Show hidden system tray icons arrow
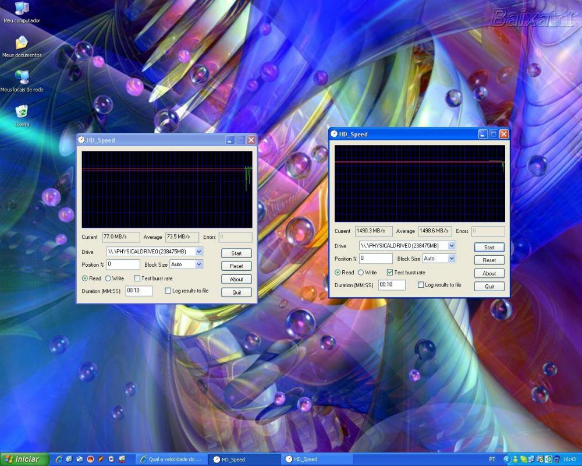The width and height of the screenshot is (582, 466). 506,459
